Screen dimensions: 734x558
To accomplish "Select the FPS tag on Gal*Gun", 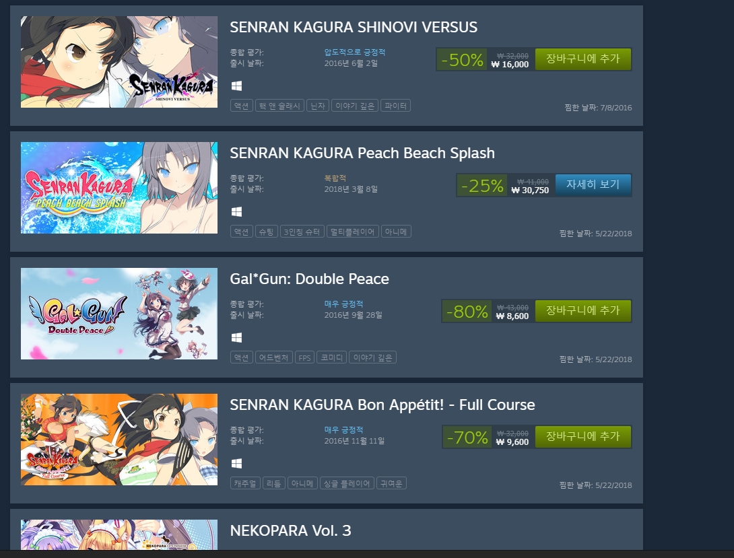I will coord(305,357).
